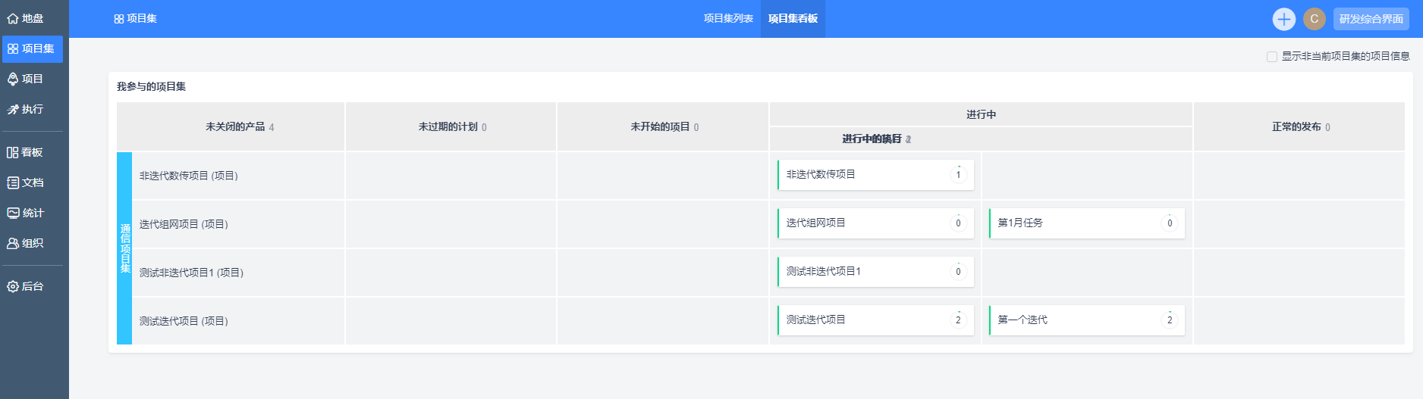Enable 显示非当前项目集的项目信息 checkbox
The image size is (1423, 399).
coord(1272,56)
